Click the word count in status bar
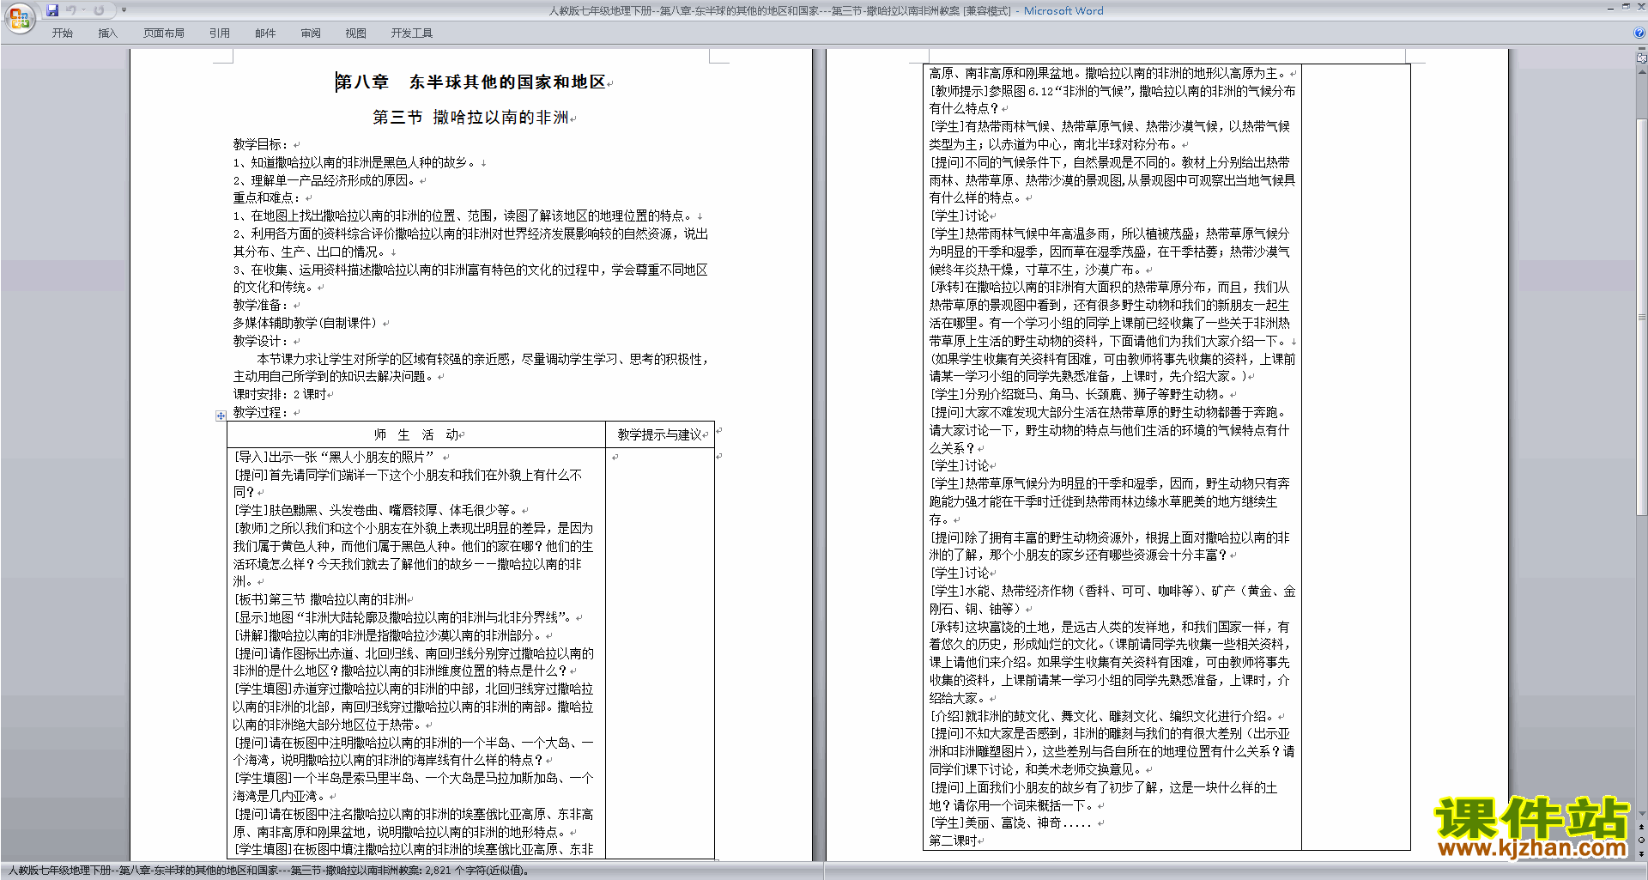 pyautogui.click(x=477, y=871)
